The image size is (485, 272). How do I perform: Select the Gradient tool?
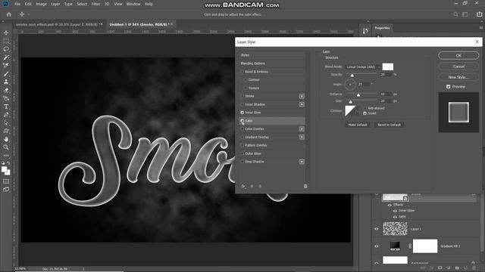(x=6, y=98)
